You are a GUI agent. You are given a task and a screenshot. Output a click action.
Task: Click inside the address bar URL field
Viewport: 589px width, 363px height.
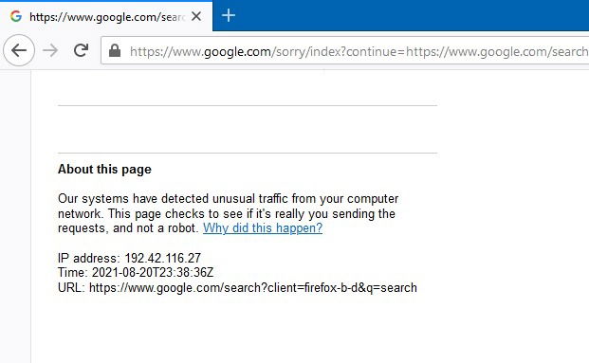tap(345, 50)
